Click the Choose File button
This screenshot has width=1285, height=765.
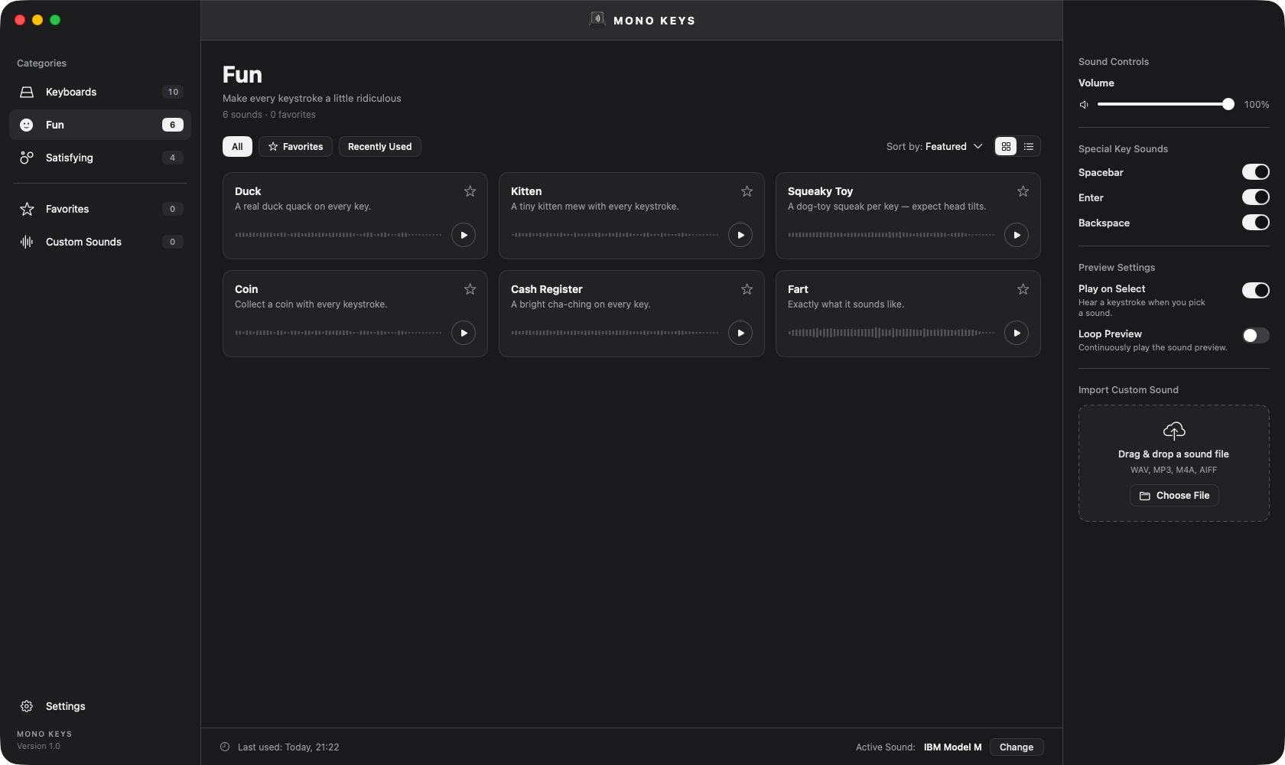click(x=1174, y=496)
